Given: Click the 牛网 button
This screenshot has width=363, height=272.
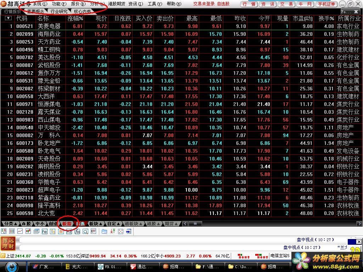Looking at the screenshot, I should [305, 4].
